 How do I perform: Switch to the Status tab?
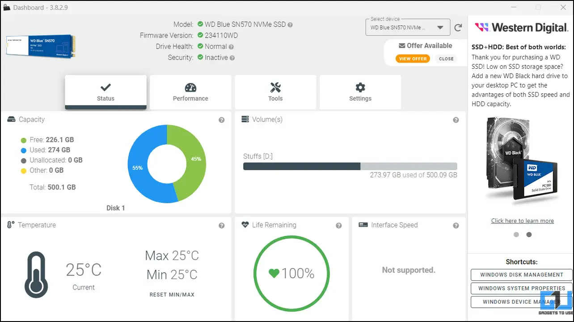(106, 92)
